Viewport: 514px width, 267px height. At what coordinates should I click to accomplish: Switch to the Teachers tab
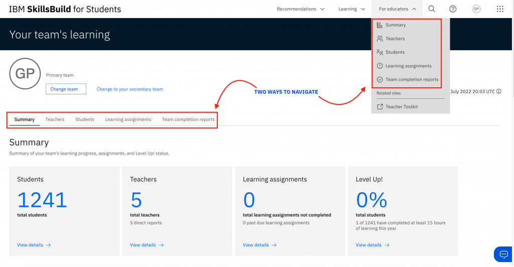coord(55,119)
